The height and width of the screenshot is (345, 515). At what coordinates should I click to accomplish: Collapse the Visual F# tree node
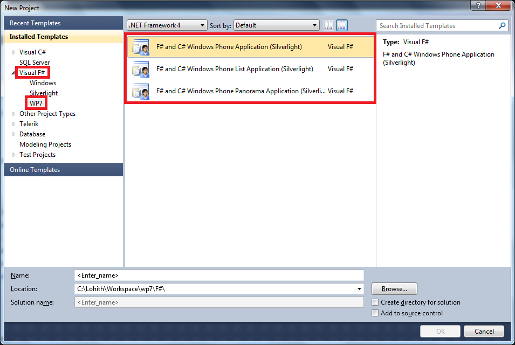pos(13,73)
